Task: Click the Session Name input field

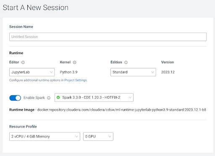Action: [x=108, y=37]
